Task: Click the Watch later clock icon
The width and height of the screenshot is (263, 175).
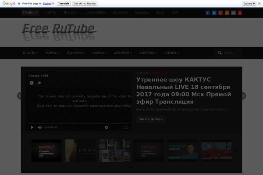Action: tap(32, 83)
